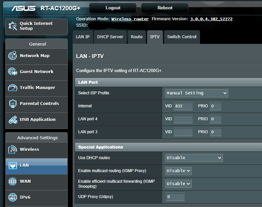Click the LAN port 4 PRIO field
The image size is (262, 207).
[x=215, y=119]
